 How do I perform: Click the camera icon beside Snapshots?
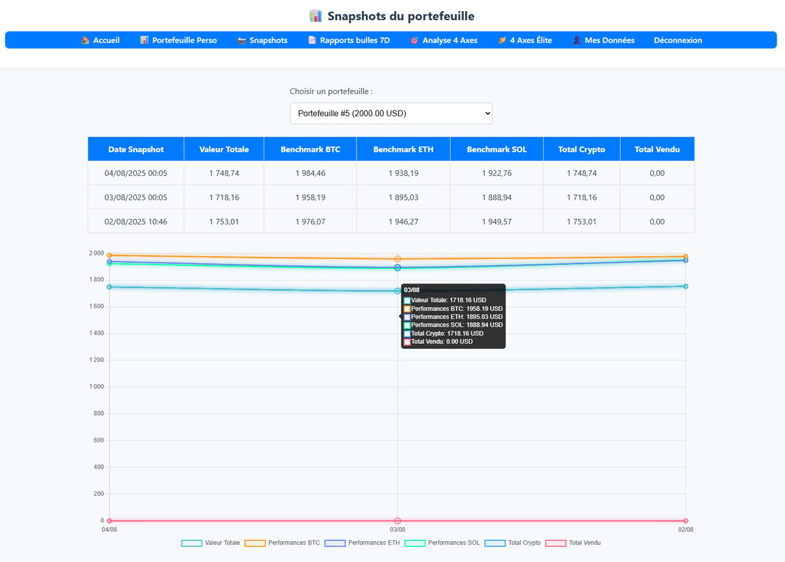coord(241,41)
